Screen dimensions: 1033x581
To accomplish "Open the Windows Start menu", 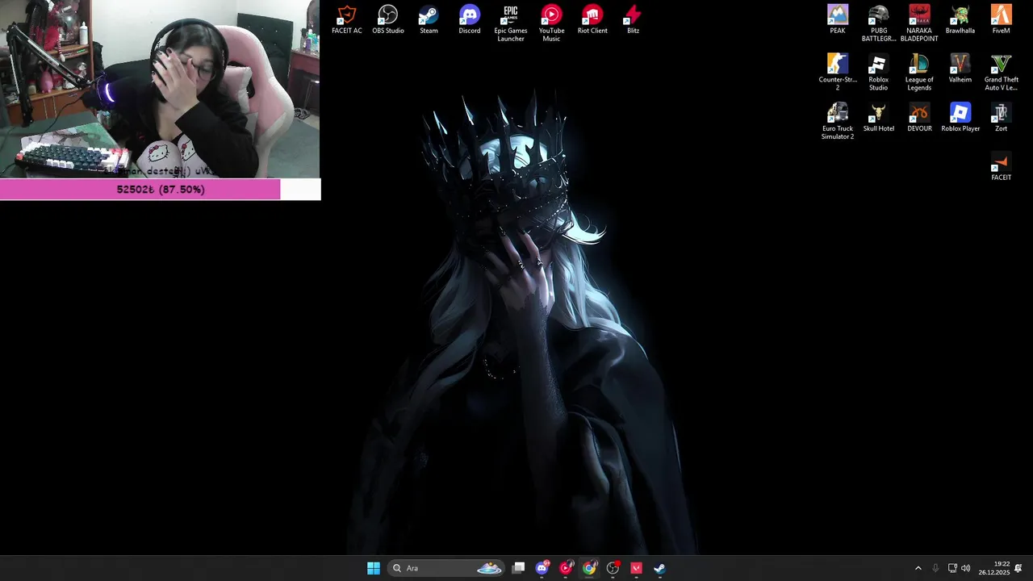I will click(374, 568).
